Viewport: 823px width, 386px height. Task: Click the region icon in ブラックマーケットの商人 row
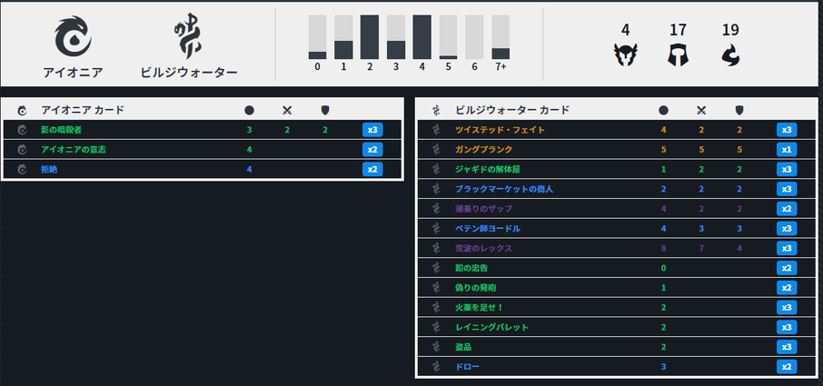[x=436, y=189]
